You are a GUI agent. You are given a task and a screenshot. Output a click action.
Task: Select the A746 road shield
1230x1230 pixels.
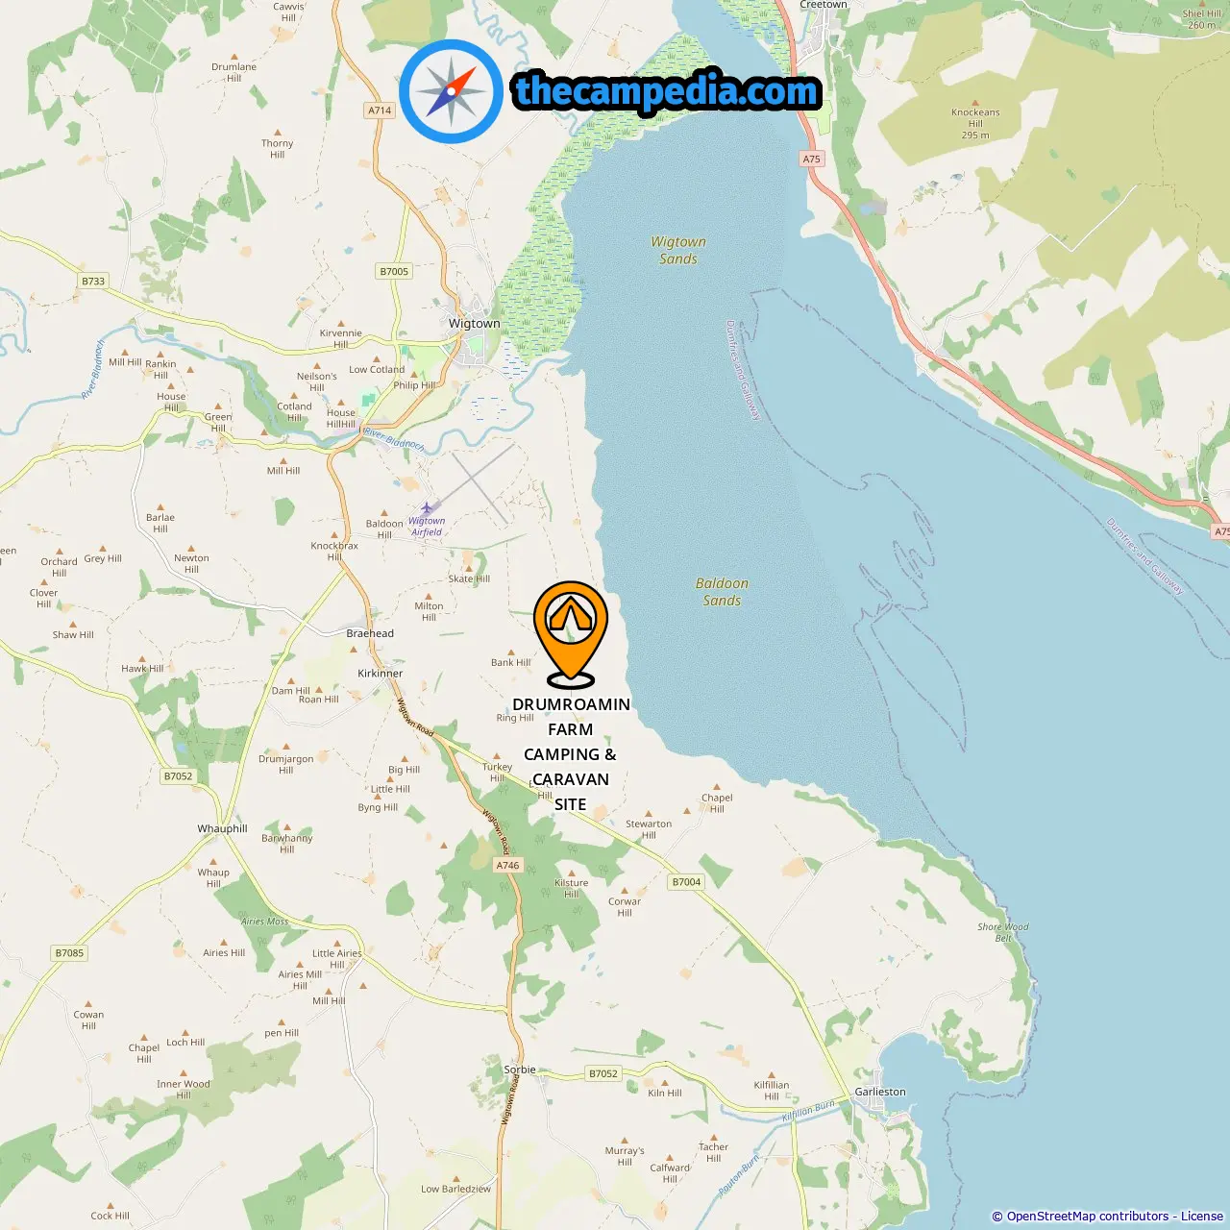pos(507,866)
